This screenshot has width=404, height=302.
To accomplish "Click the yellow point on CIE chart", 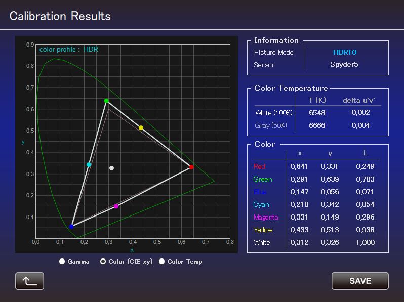I will point(141,127).
